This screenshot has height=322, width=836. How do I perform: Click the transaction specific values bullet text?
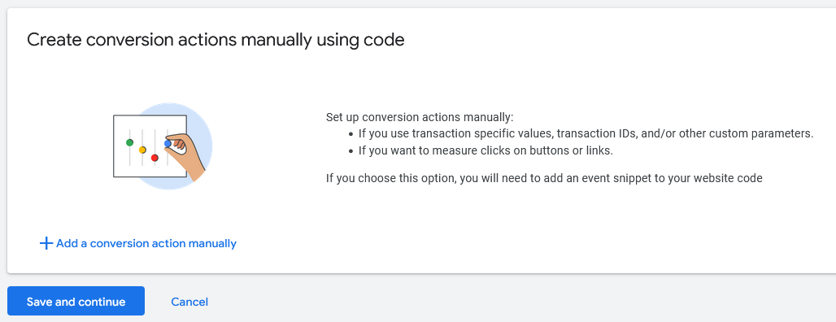[586, 134]
